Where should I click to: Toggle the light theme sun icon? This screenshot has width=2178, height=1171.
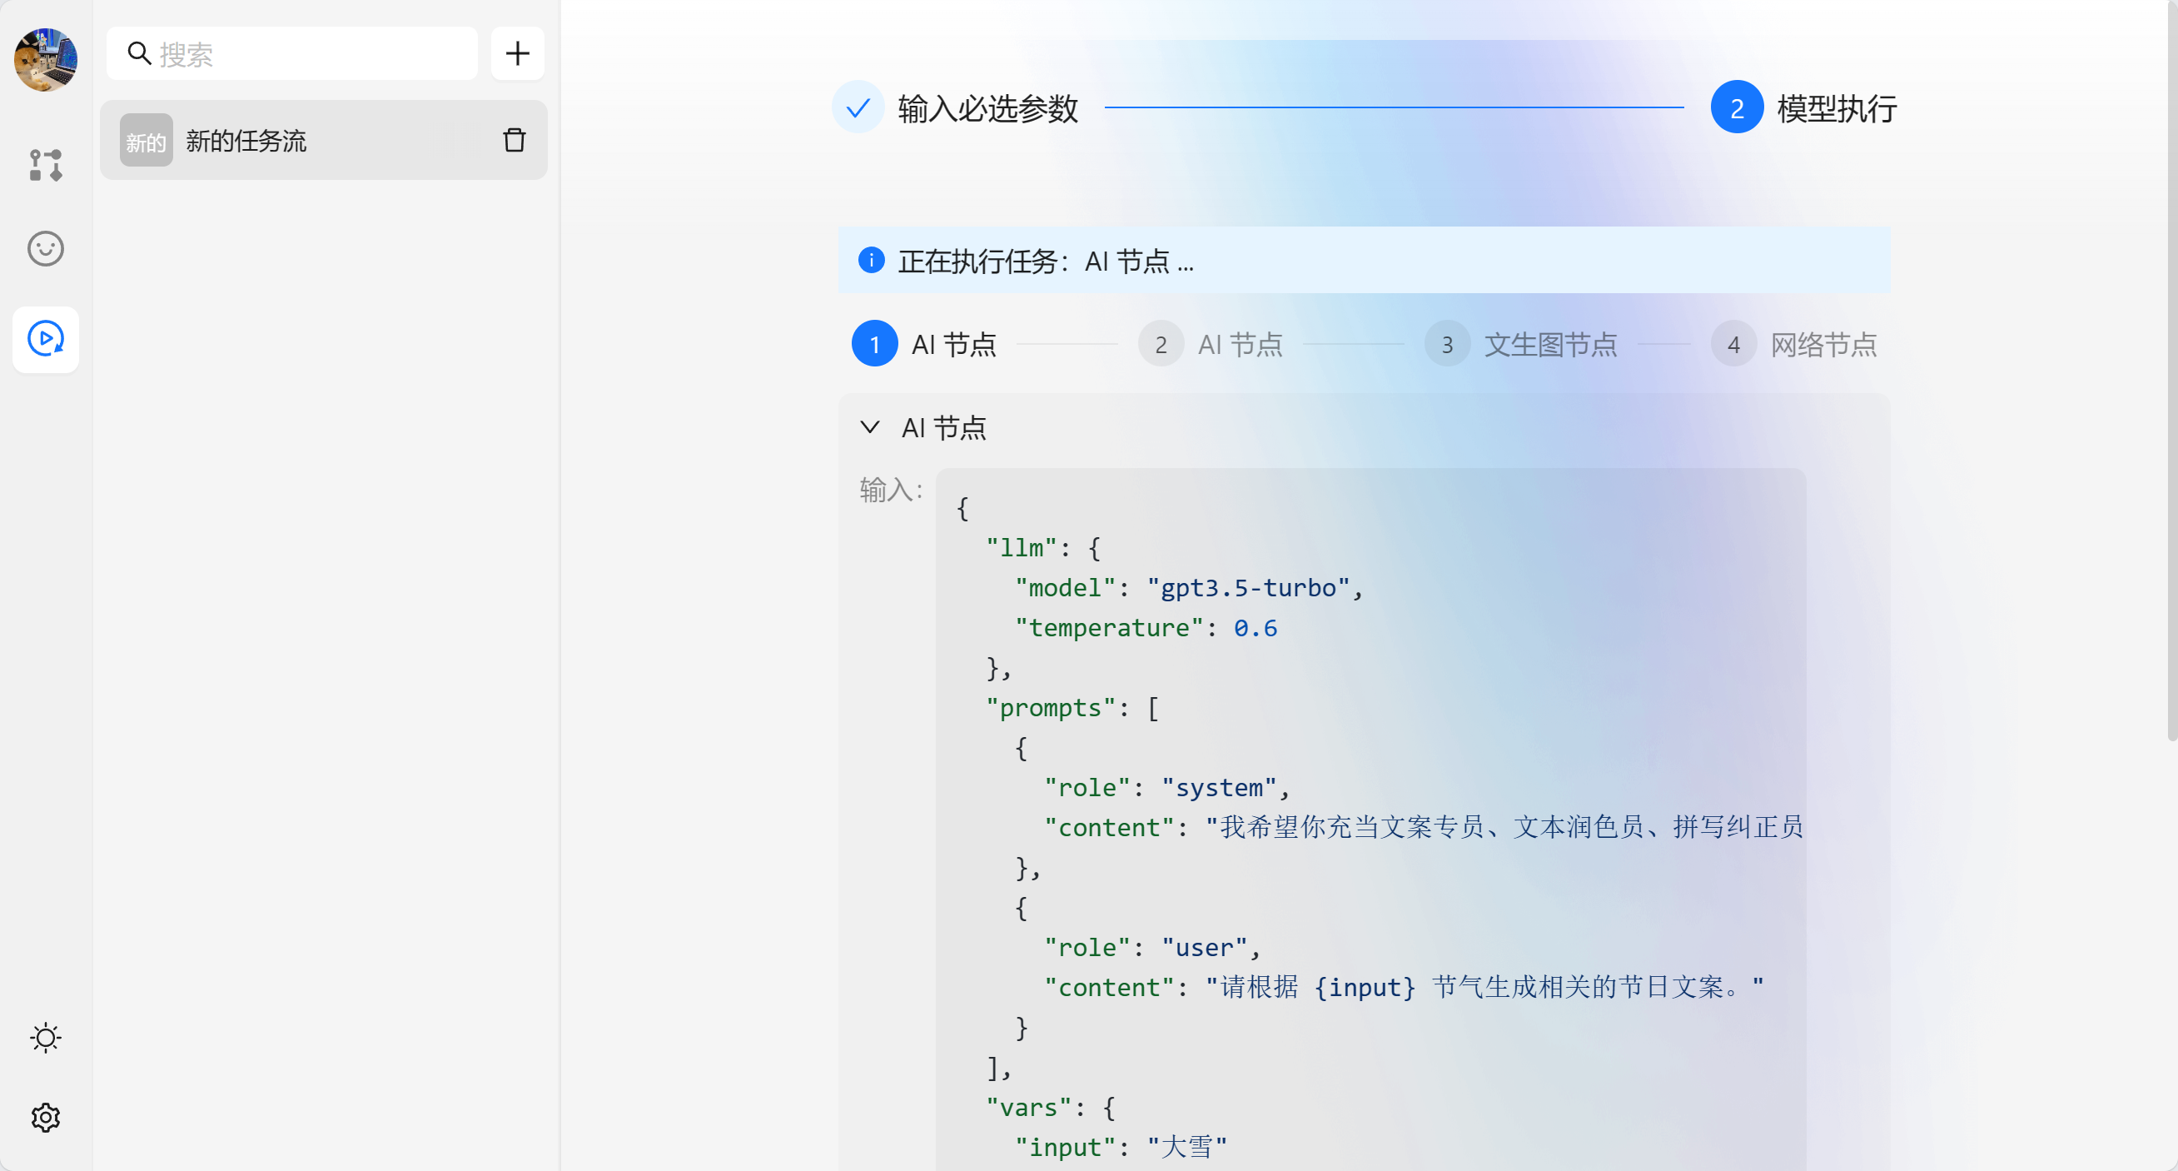[x=46, y=1038]
